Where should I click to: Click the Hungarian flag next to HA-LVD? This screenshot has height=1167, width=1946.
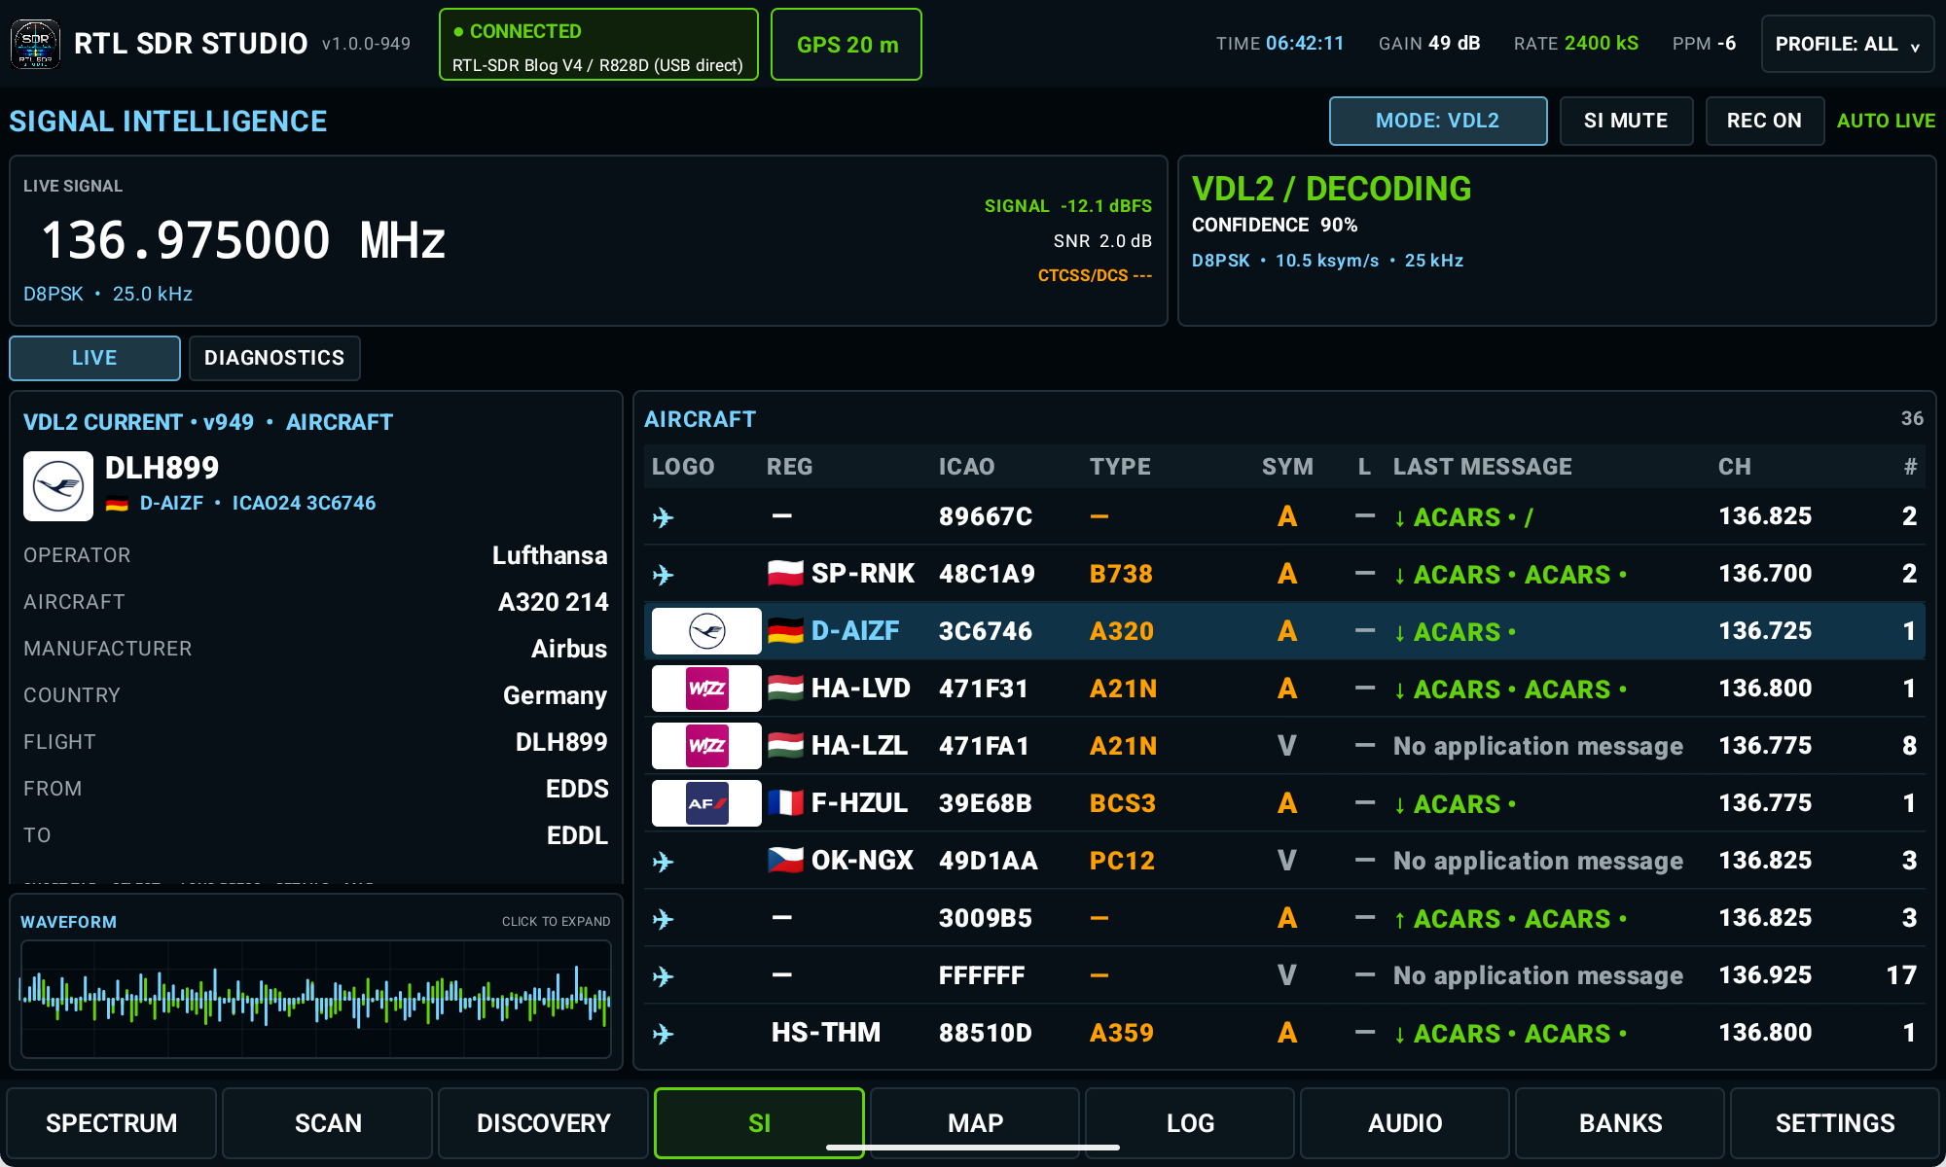785,689
